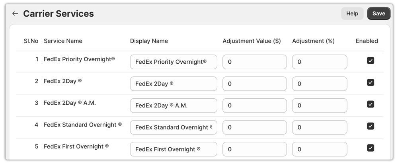Save the carrier services settings
Screen dimensions: 398x164
(x=379, y=14)
